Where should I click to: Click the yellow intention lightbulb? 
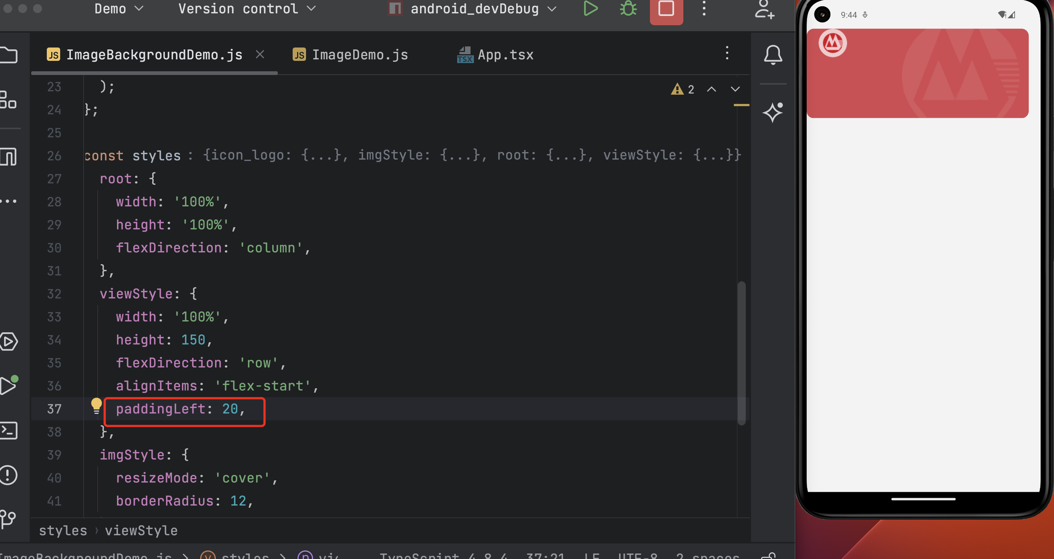[96, 405]
